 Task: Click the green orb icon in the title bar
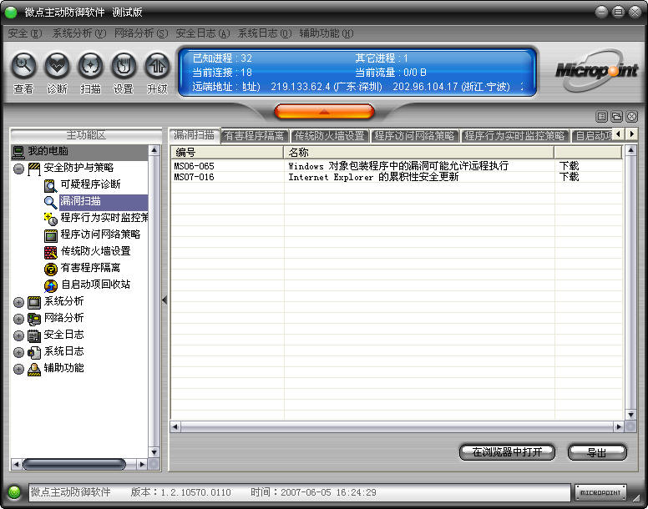[x=10, y=12]
